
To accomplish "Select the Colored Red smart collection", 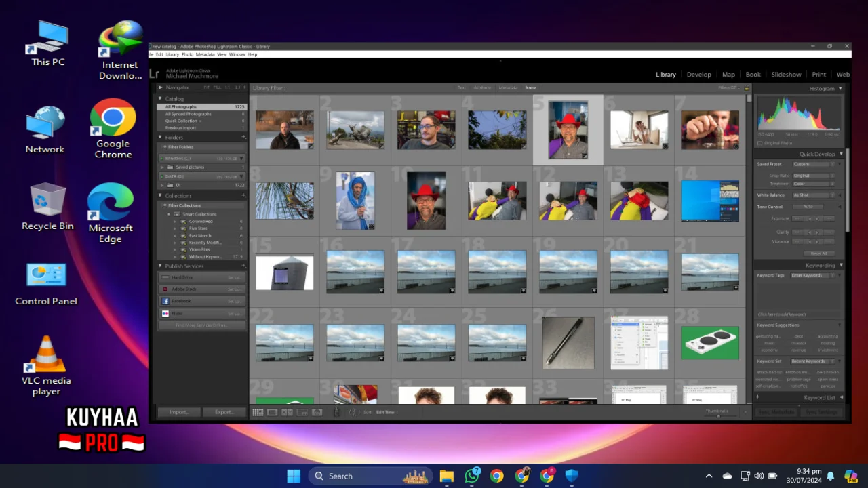I will (201, 222).
